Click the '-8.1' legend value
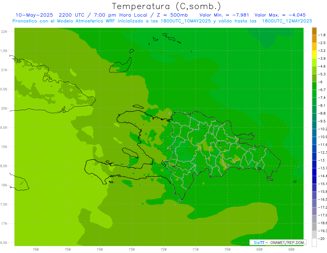Screen dimensions: 327x253 tap(322, 105)
